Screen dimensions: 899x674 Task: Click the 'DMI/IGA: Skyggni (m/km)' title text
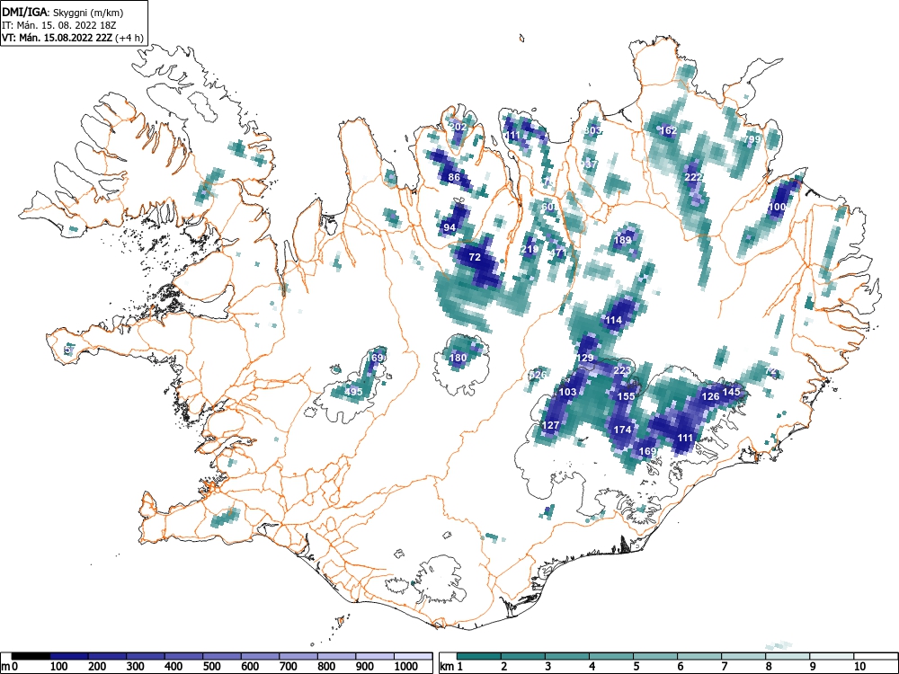click(x=63, y=12)
